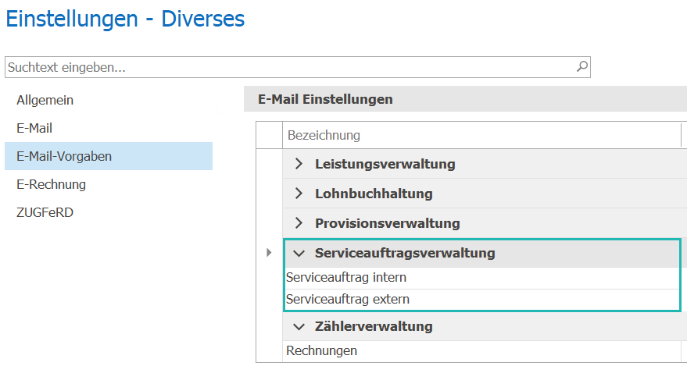This screenshot has width=687, height=366.
Task: Expand the Leistungsverwaltung group
Action: coord(299,164)
